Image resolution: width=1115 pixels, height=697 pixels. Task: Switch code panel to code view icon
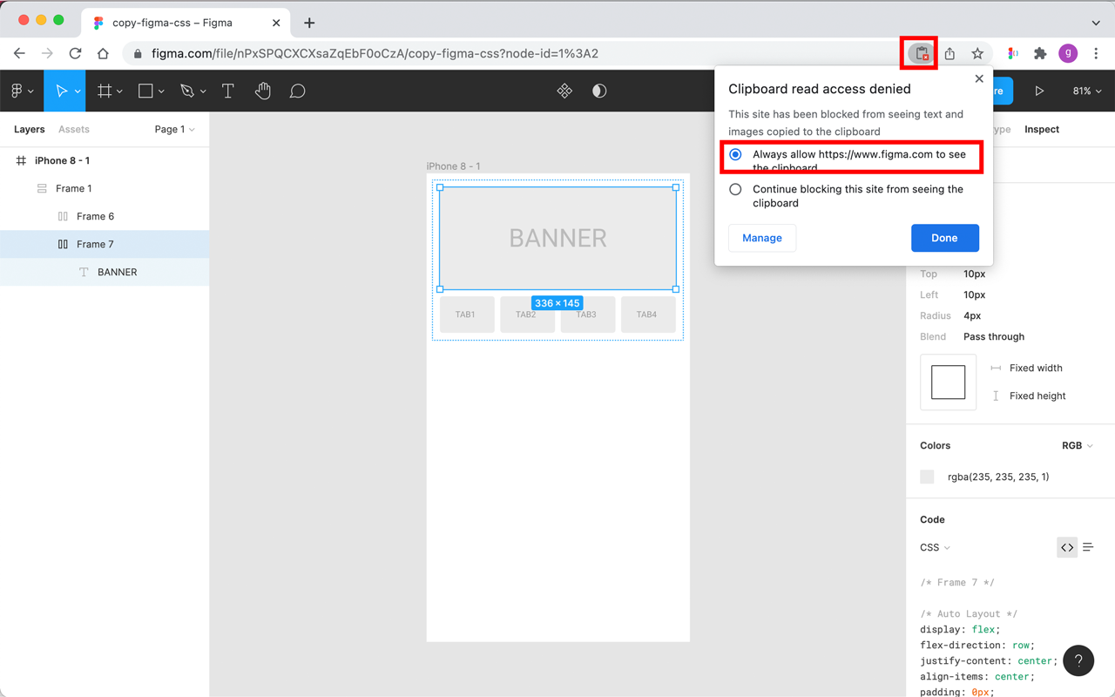point(1067,547)
